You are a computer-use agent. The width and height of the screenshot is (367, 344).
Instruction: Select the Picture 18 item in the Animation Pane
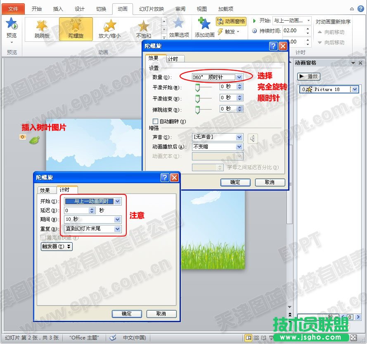pos(326,89)
